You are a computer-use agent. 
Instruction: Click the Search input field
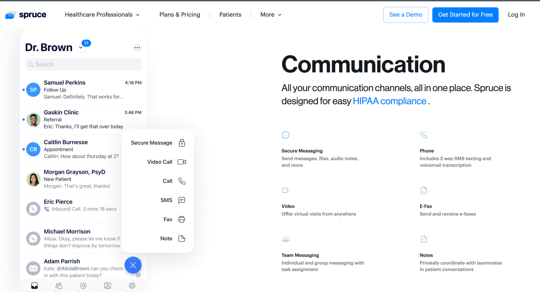point(83,64)
